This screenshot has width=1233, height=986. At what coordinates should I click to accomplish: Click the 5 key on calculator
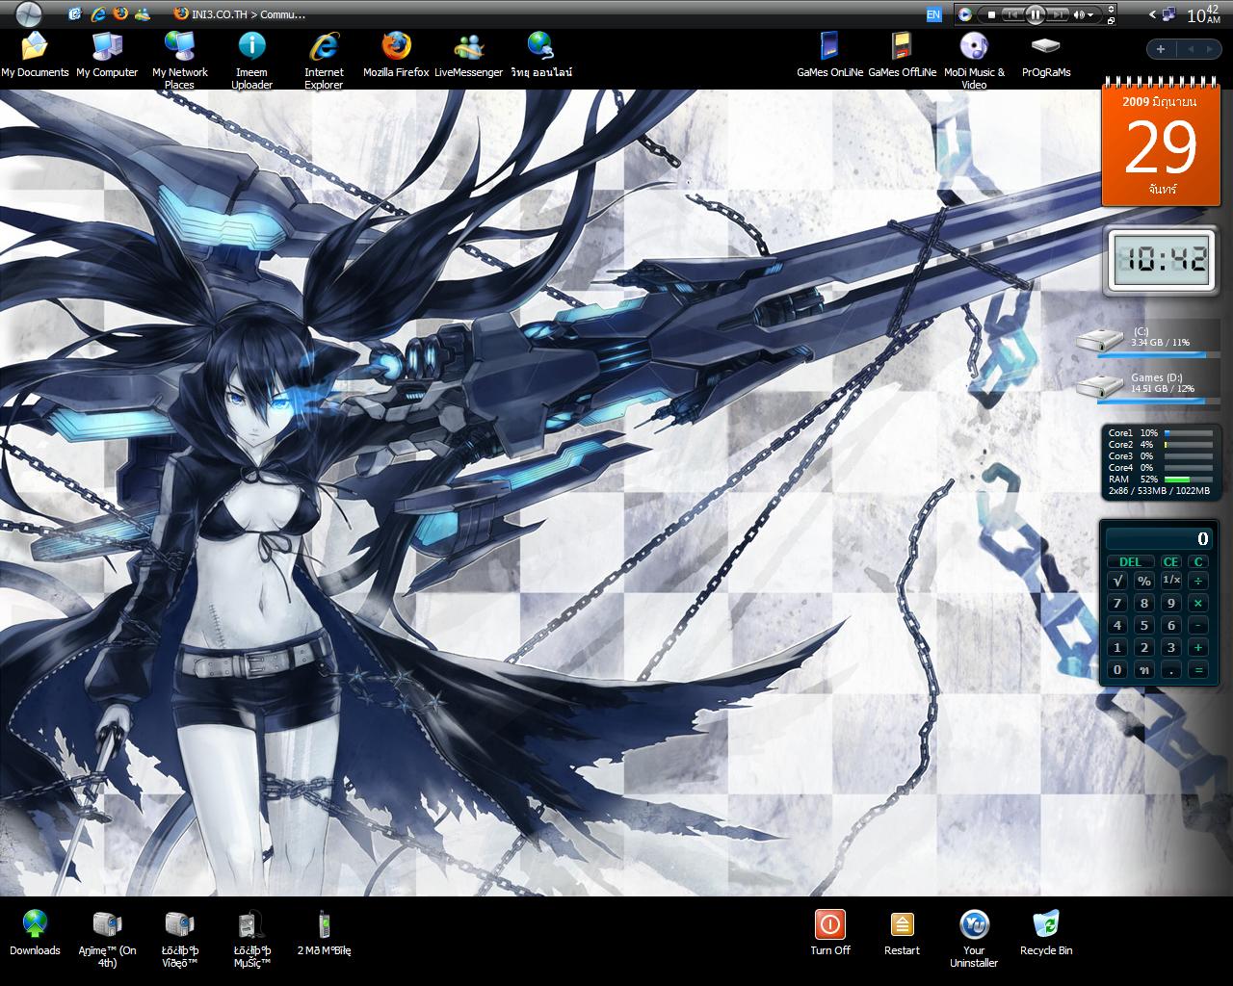1144,626
